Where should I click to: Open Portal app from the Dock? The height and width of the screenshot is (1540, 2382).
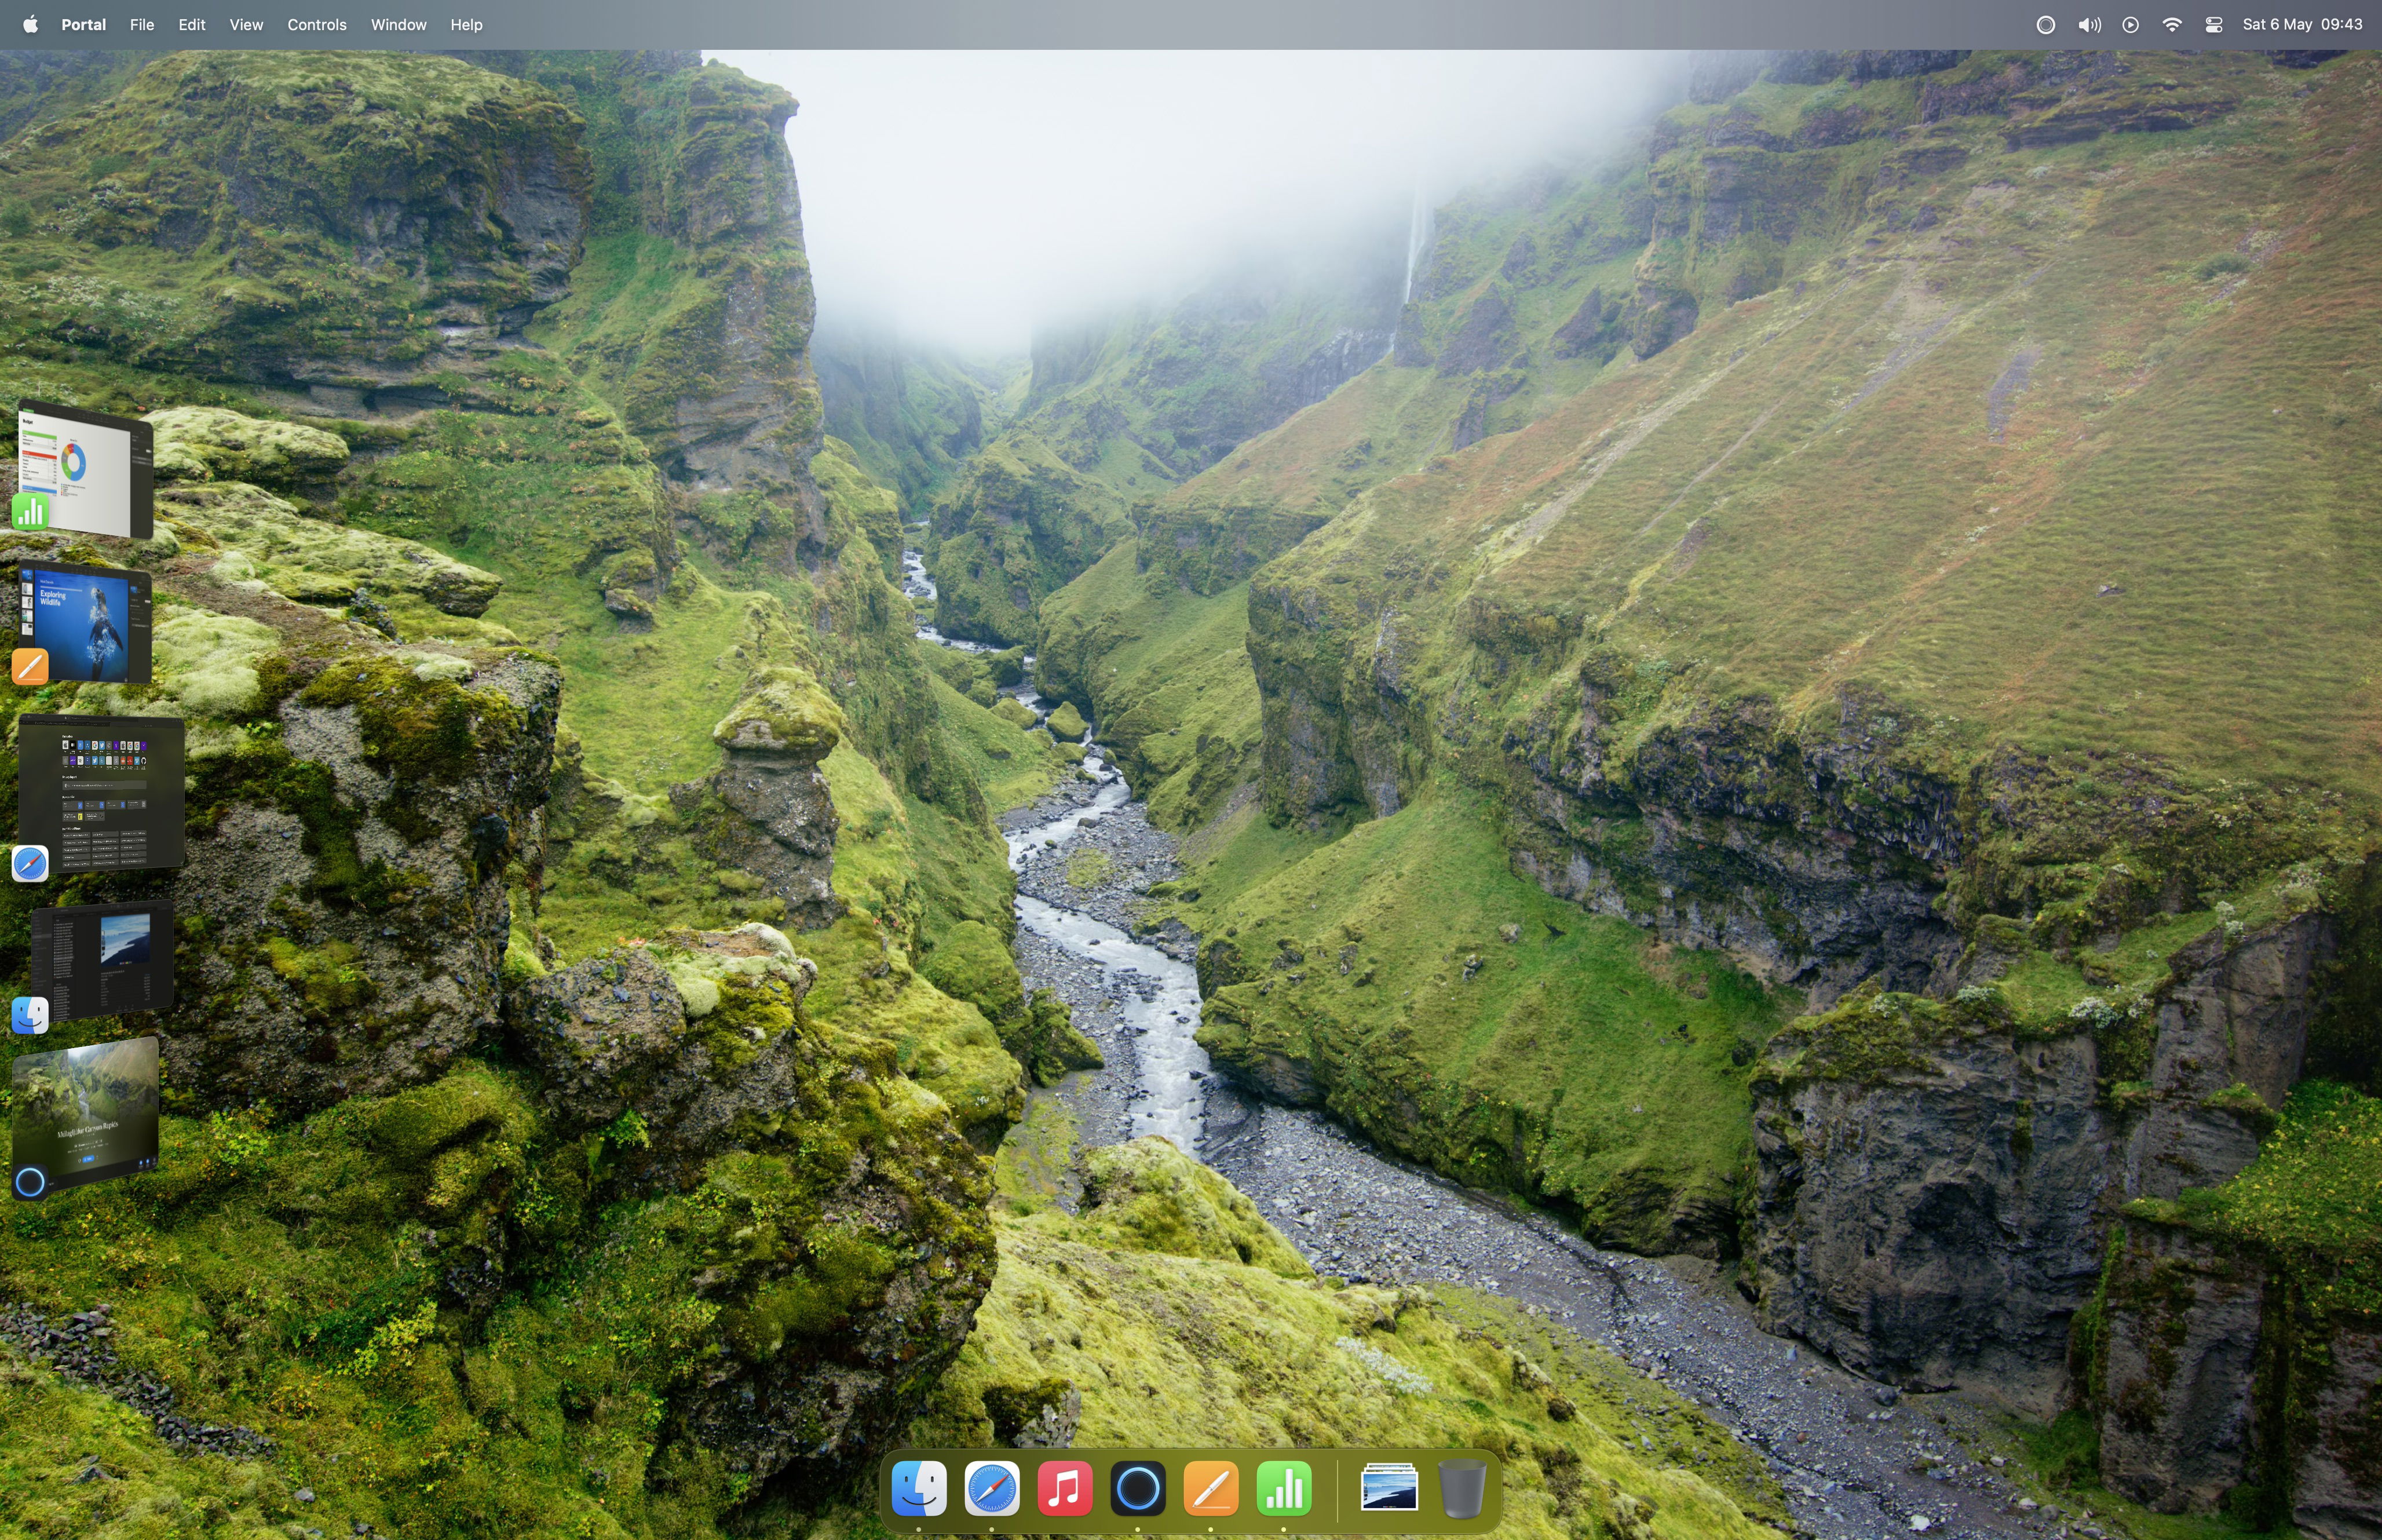click(x=1138, y=1488)
